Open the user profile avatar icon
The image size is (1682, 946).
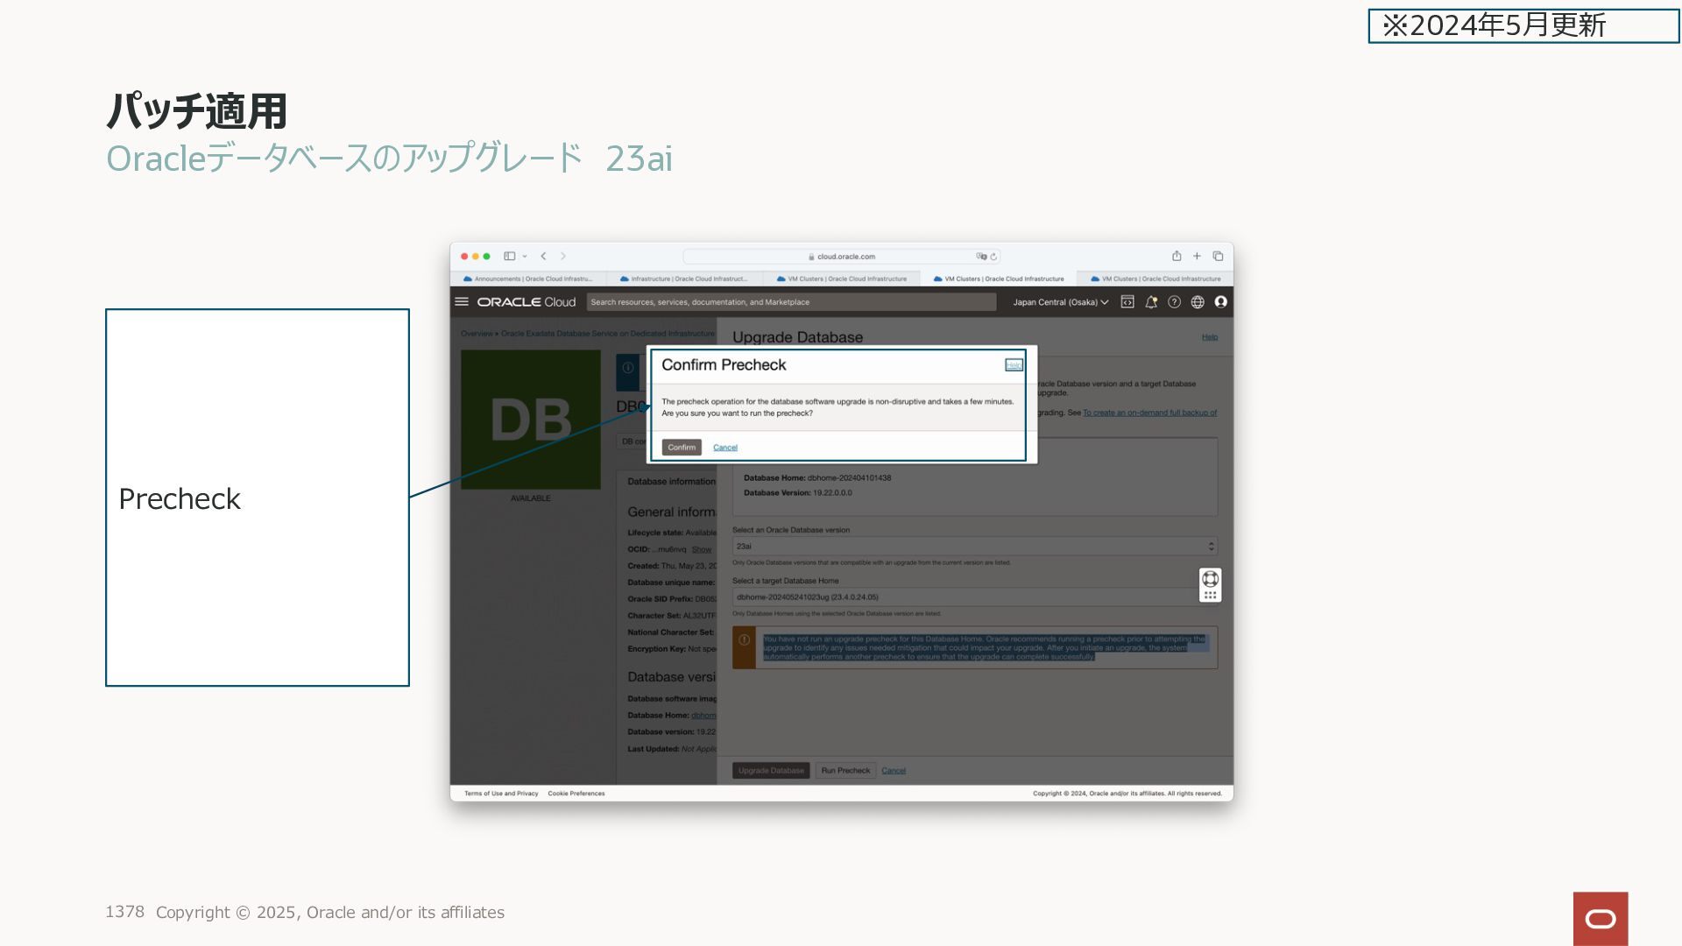coord(1220,301)
